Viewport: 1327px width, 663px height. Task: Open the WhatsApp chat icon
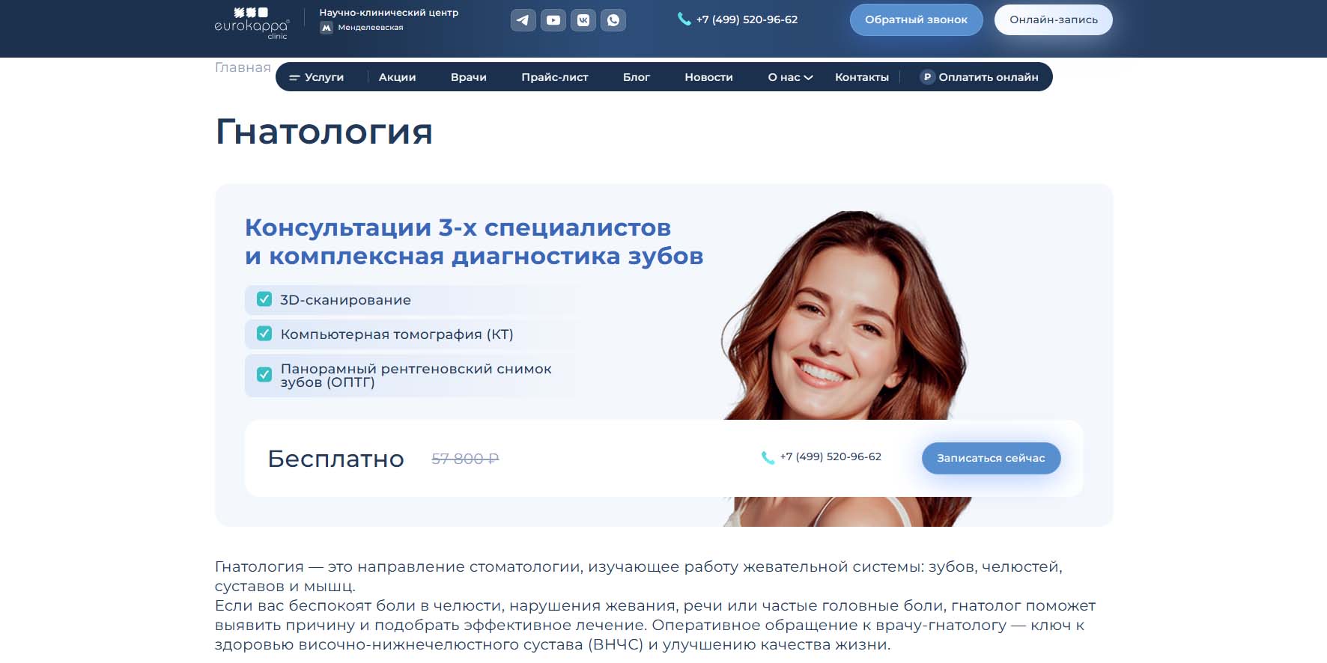click(613, 20)
